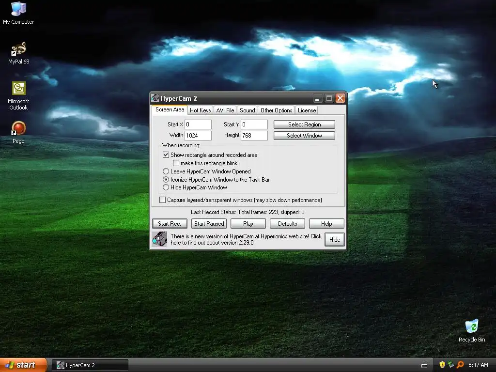496x372 pixels.
Task: Click the new version notice text
Action: [x=246, y=239]
